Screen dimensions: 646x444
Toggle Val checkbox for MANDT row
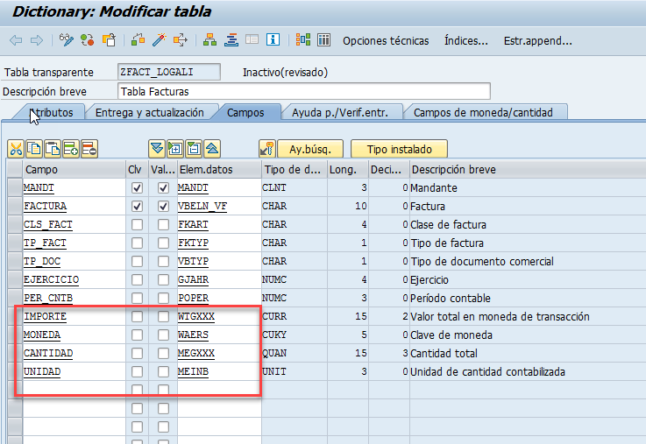(x=163, y=188)
